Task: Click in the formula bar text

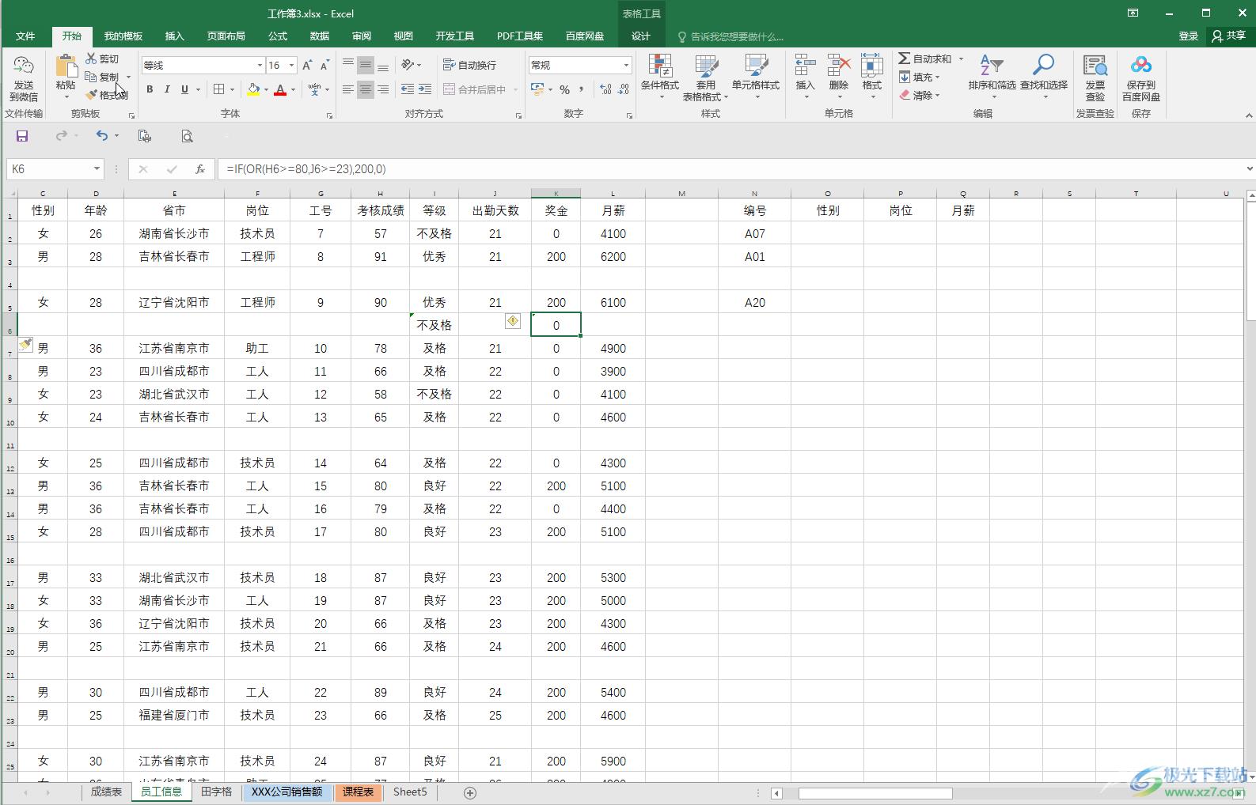Action: (306, 168)
